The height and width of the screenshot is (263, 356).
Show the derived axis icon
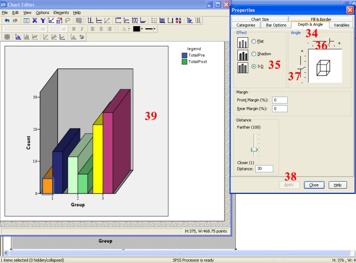click(170, 21)
